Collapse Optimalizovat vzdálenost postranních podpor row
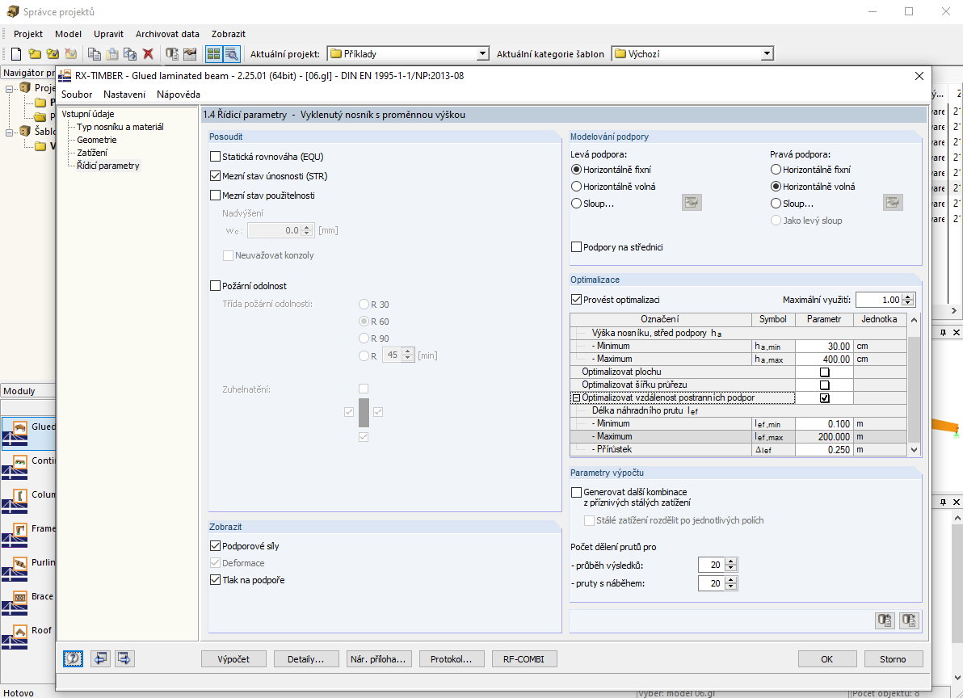963x698 pixels. tap(576, 397)
